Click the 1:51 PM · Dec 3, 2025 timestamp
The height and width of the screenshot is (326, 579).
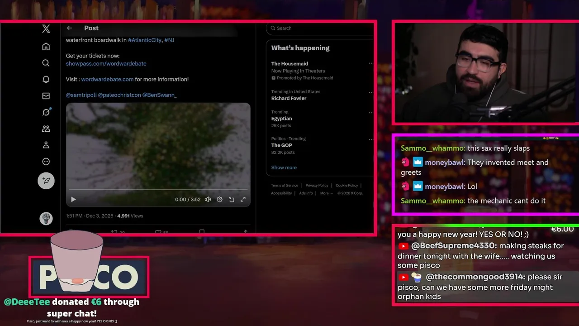(x=90, y=216)
